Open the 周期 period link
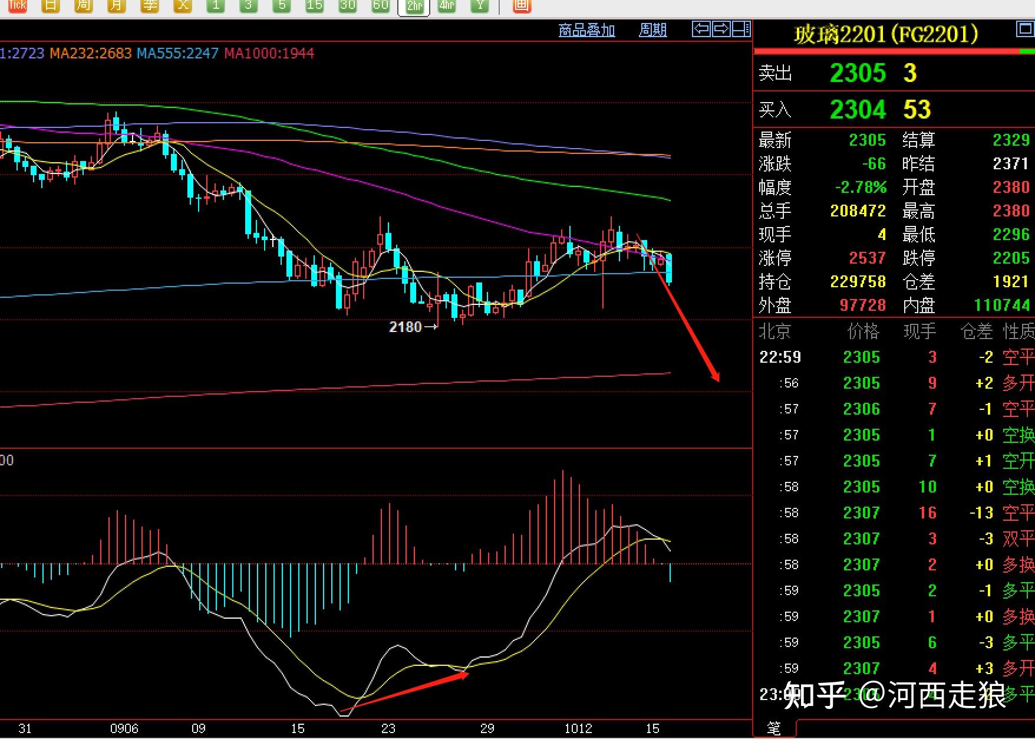1035x739 pixels. [653, 30]
